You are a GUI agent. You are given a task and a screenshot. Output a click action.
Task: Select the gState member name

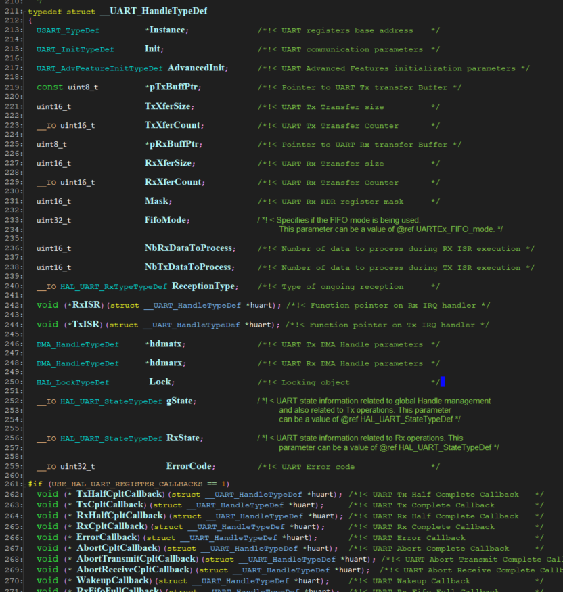(180, 401)
